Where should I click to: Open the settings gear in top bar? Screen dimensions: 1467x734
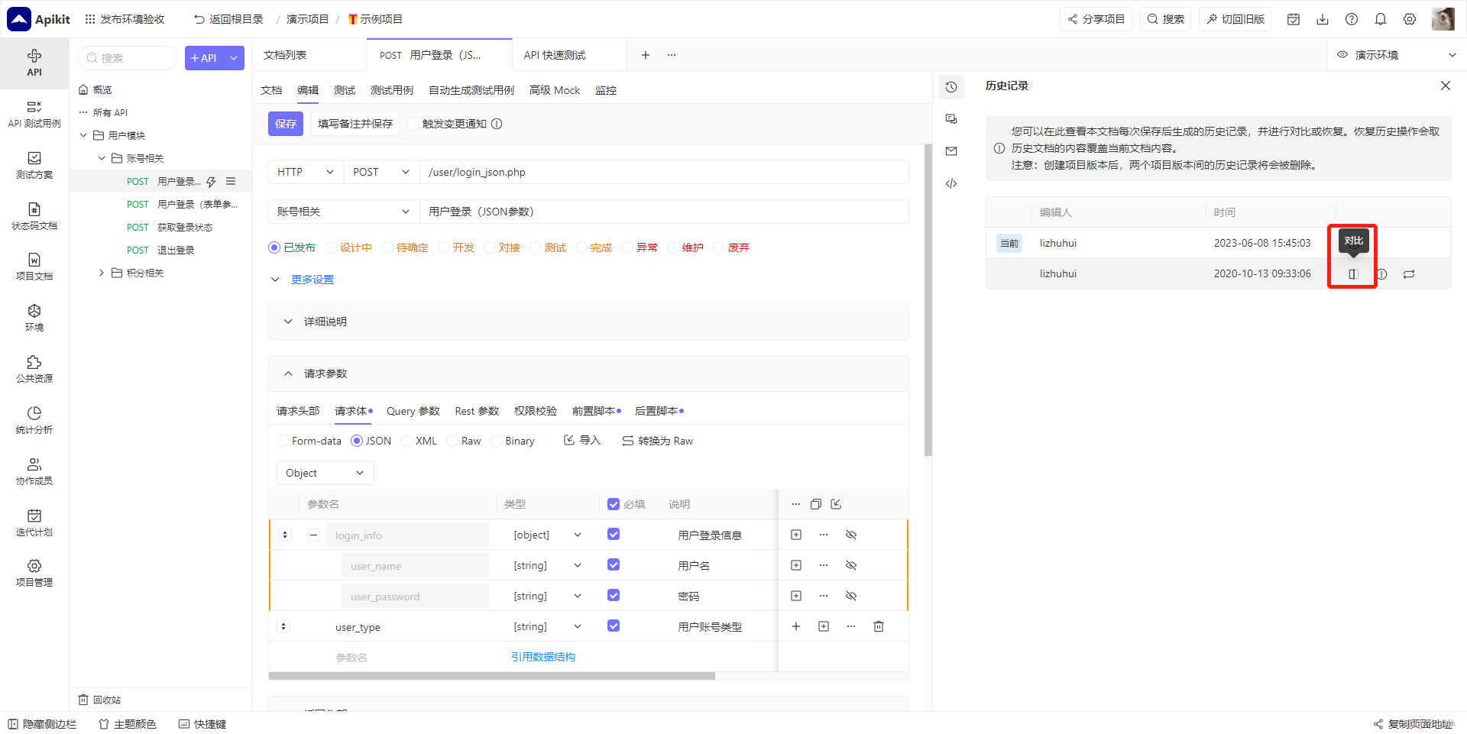click(x=1410, y=19)
